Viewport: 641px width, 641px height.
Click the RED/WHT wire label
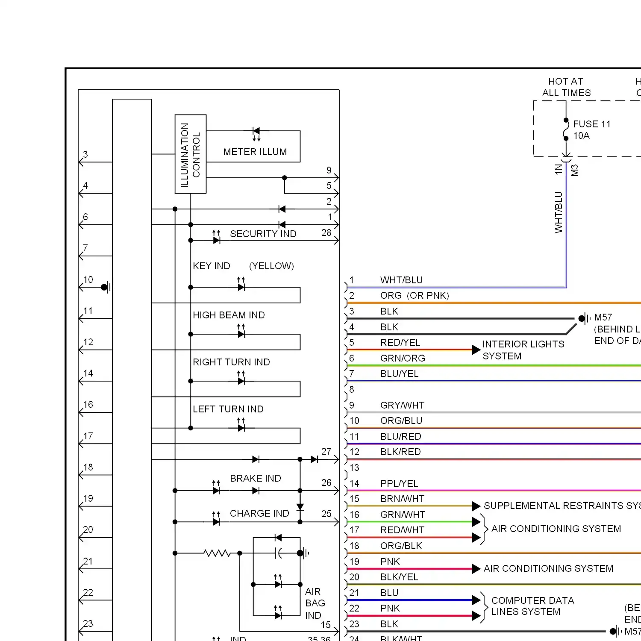point(403,530)
